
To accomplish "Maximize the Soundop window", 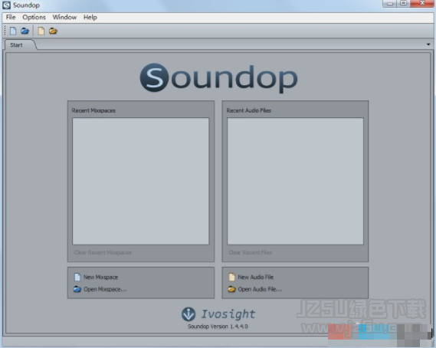I will 404,3.
